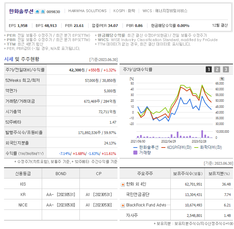This screenshot has height=229, width=234.
Task: Toggle the KOSPI대비(좌) red legend line
Action: click(176, 148)
